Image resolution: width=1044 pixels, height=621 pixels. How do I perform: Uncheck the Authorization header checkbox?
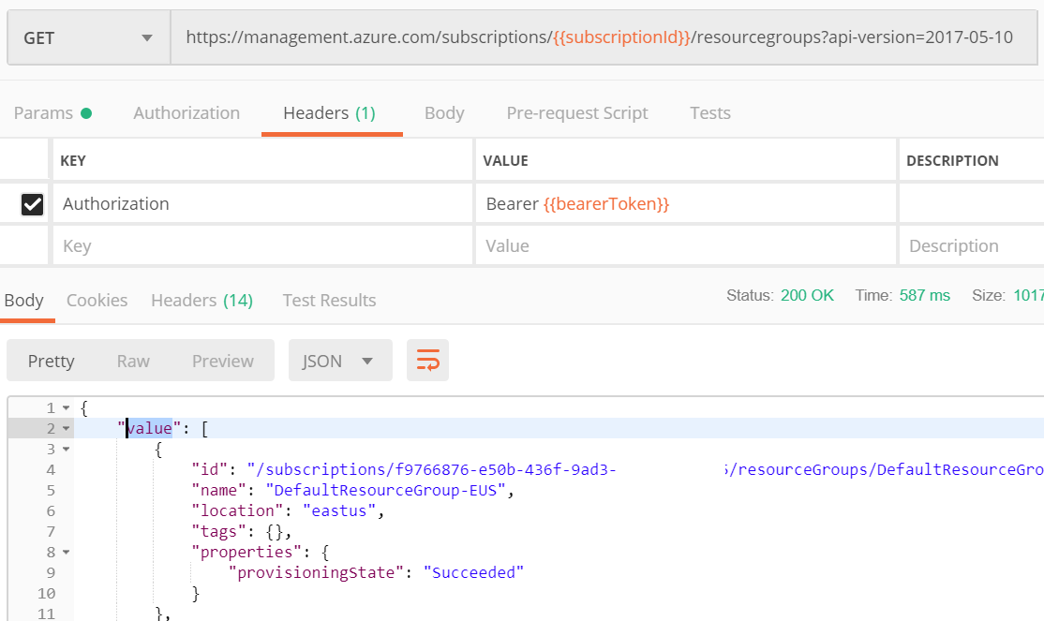click(33, 204)
